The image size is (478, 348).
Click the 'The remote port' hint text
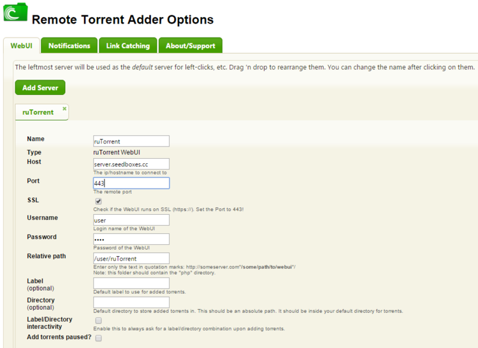click(x=112, y=192)
